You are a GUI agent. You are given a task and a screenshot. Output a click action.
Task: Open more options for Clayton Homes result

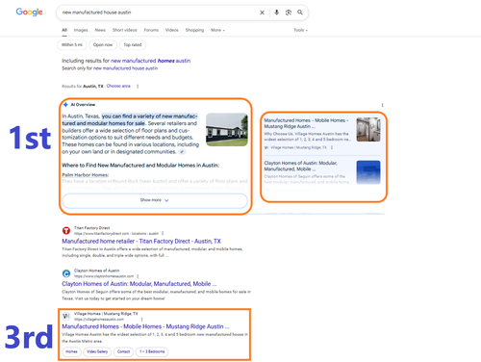pyautogui.click(x=138, y=276)
